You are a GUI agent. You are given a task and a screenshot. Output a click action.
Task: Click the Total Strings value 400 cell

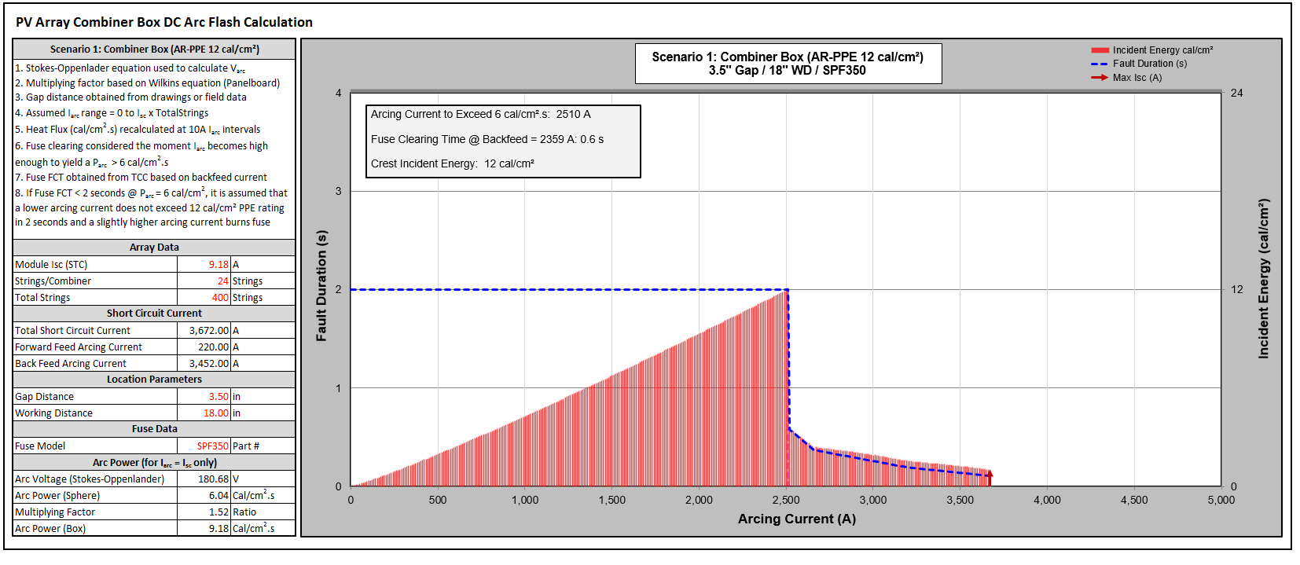[204, 298]
